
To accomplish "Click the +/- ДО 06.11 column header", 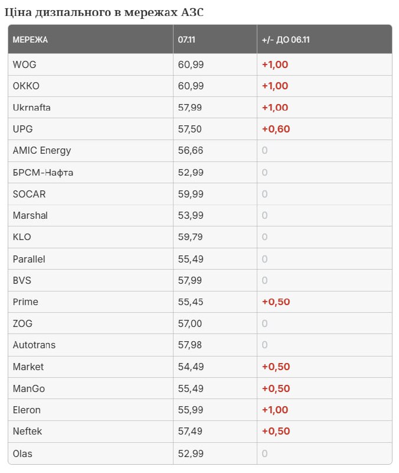I will click(286, 40).
